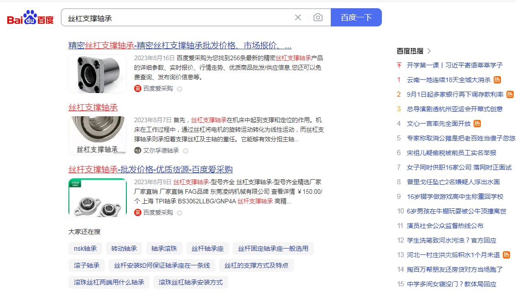Open image search via the camera icon
Viewport: 516px width, 295px height.
(x=318, y=17)
